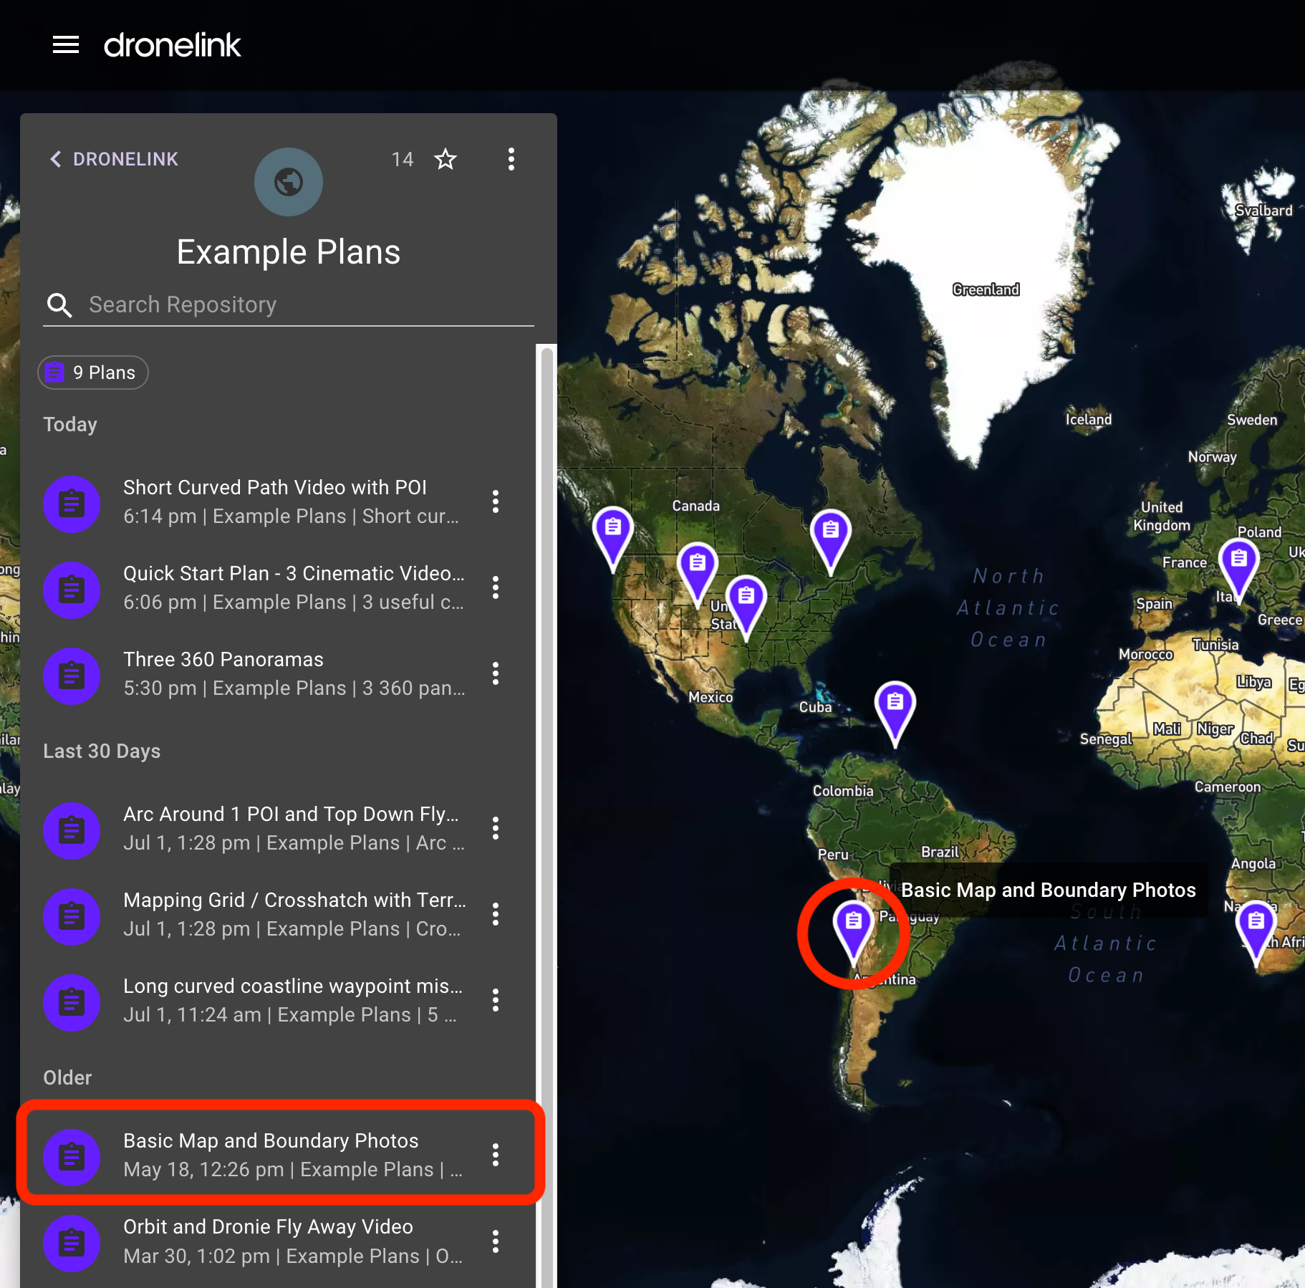
Task: Click the dronelink logo
Action: tap(173, 45)
